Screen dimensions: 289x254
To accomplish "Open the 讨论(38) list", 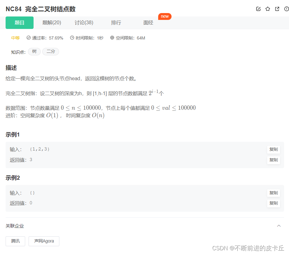I will tap(84, 23).
